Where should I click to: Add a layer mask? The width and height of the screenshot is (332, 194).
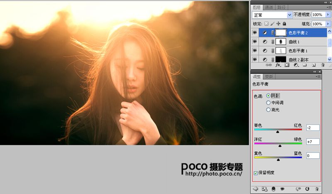287,65
